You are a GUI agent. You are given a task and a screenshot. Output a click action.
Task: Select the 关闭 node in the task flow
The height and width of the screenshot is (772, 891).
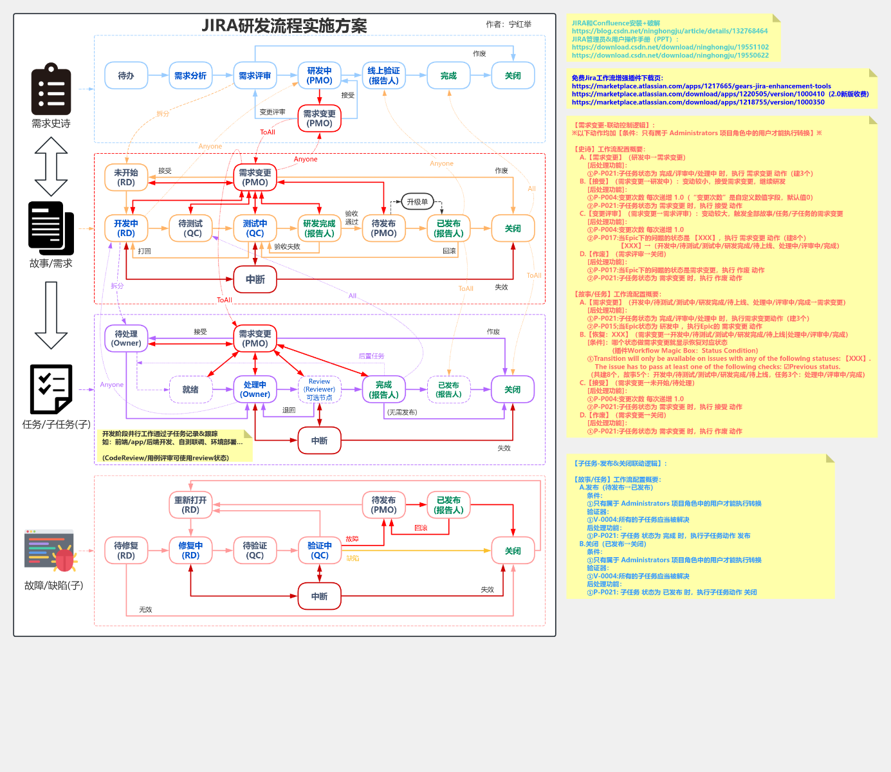coord(513,390)
